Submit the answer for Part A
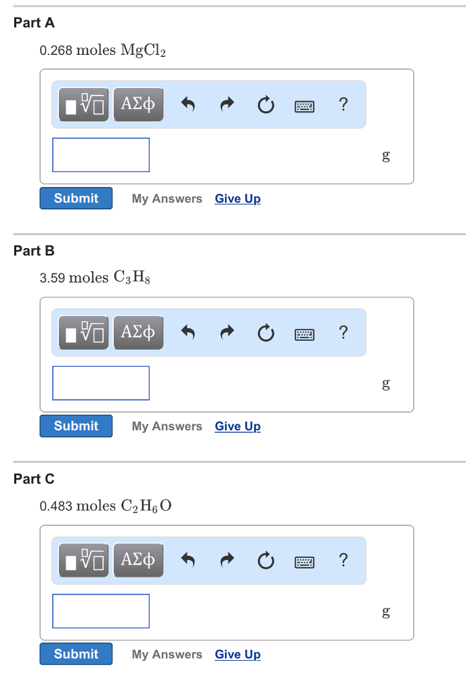Viewport: 466px width, 694px height. coord(76,198)
